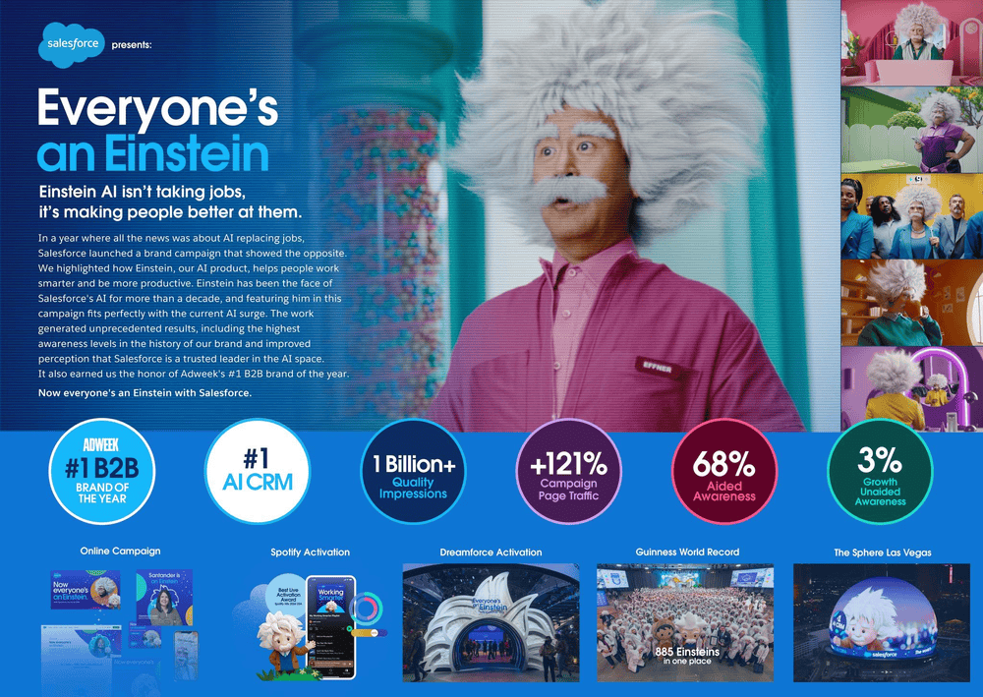Click the 'Dreamforce Activation' label
Screen dimensions: 983x697
[x=491, y=552]
